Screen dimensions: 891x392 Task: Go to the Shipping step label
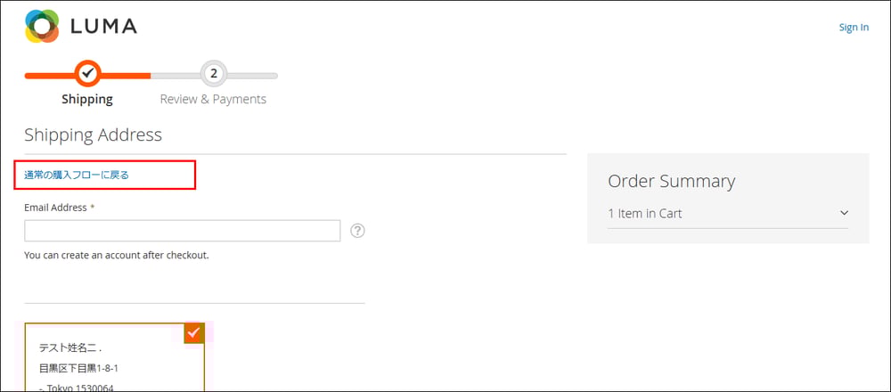tap(87, 99)
